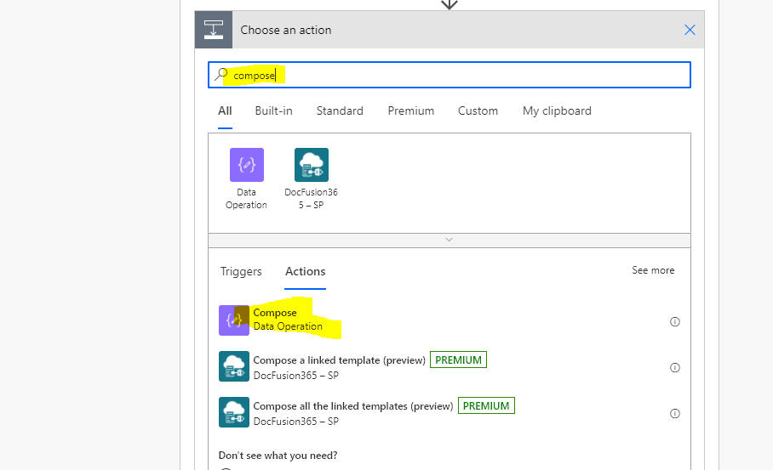The width and height of the screenshot is (773, 470).
Task: Click the Choose an action header icon
Action: pyautogui.click(x=214, y=30)
